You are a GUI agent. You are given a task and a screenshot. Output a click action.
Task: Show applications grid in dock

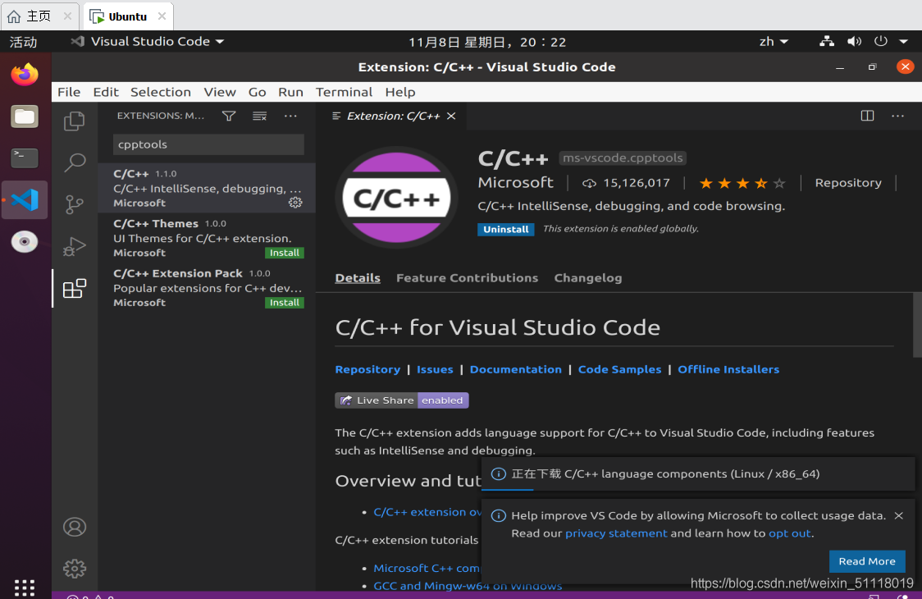click(24, 587)
